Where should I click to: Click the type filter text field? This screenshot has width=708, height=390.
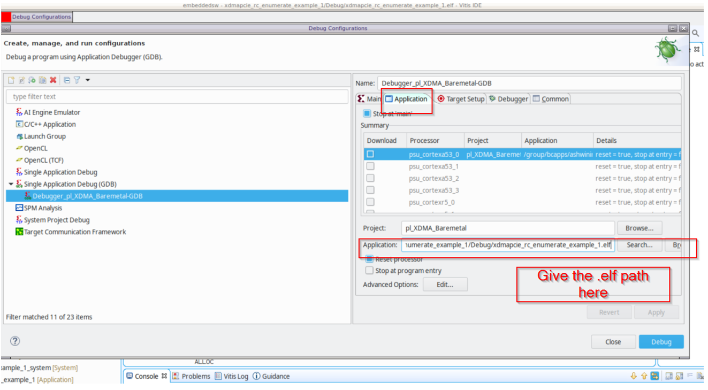coord(177,97)
